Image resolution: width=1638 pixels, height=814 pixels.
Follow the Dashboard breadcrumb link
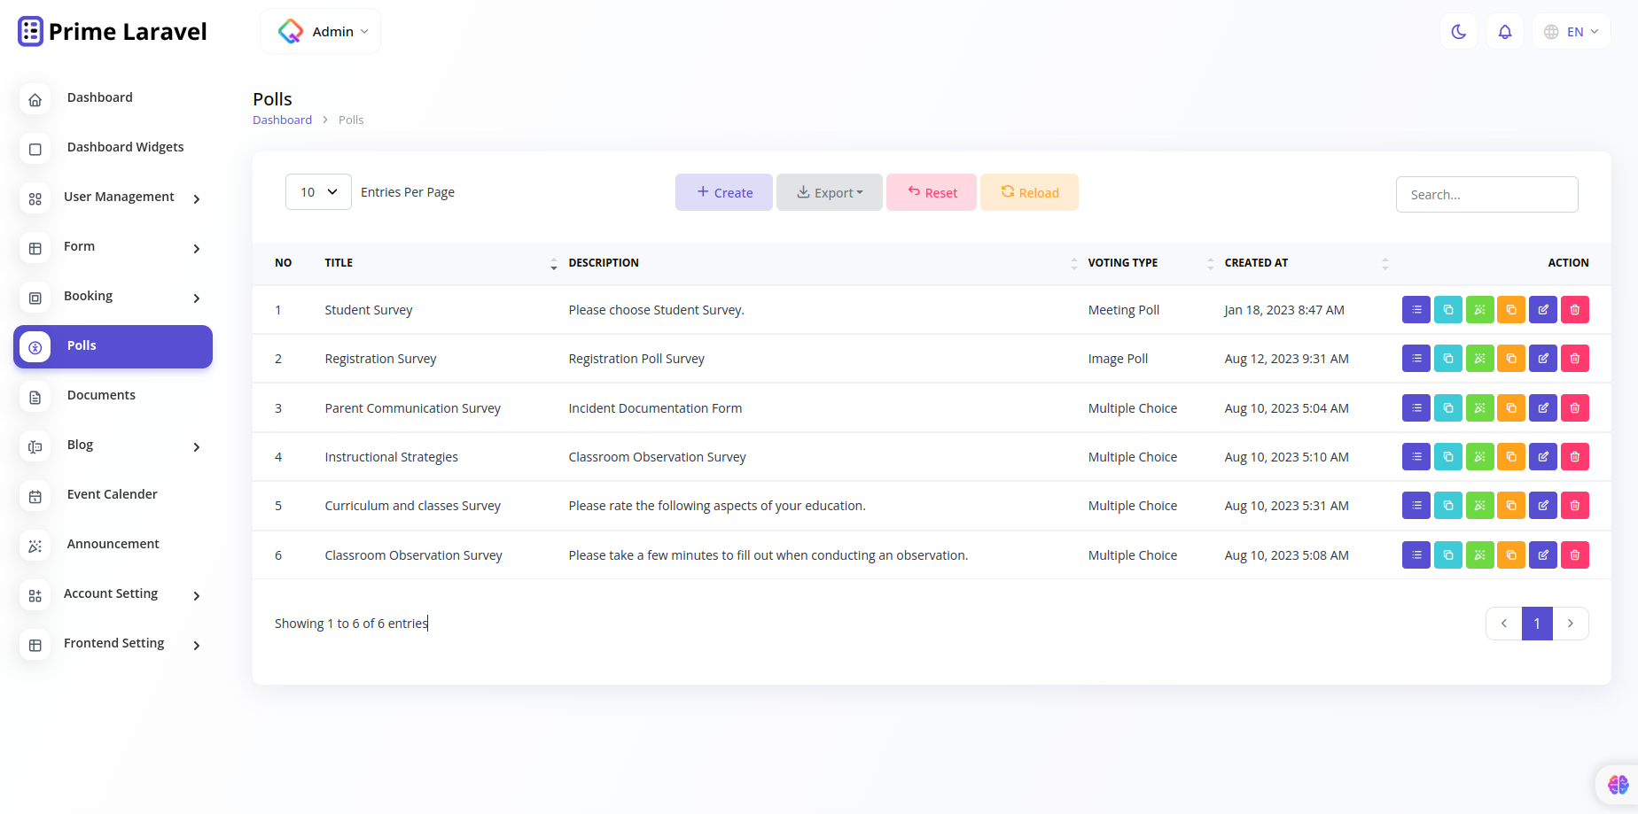282,119
